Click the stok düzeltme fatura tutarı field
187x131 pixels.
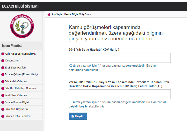(x=120, y=94)
